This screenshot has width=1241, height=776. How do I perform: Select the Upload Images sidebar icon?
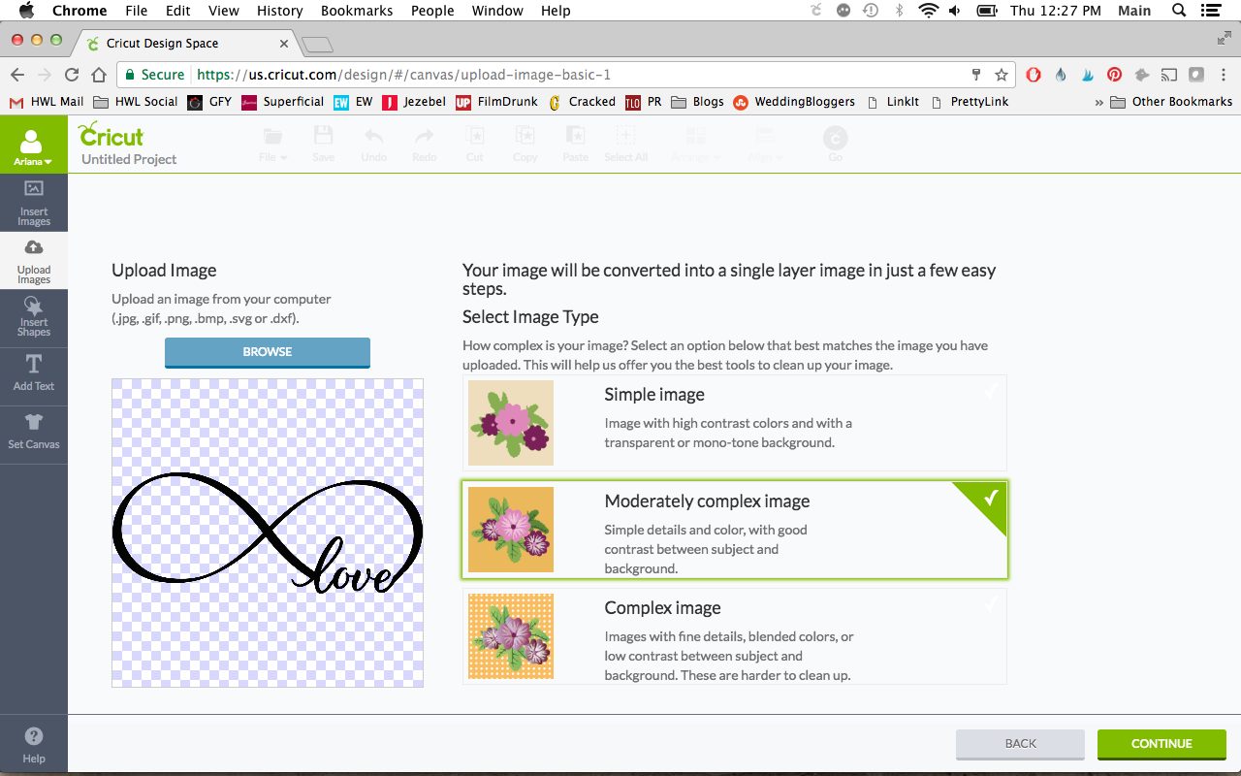(33, 261)
